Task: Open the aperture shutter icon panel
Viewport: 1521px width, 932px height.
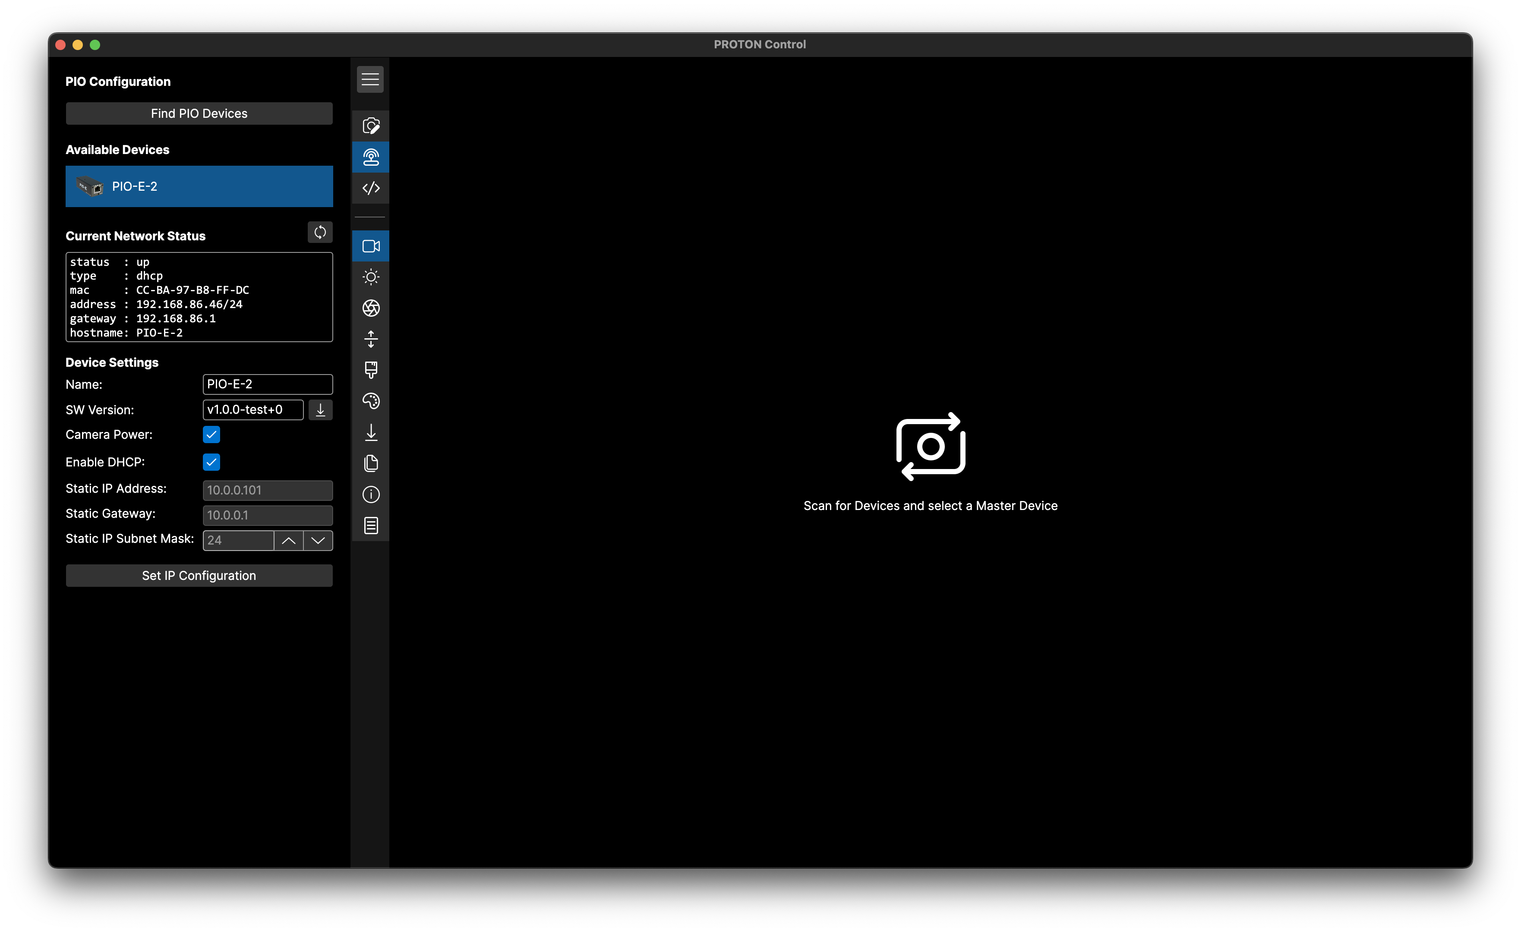Action: [x=370, y=308]
